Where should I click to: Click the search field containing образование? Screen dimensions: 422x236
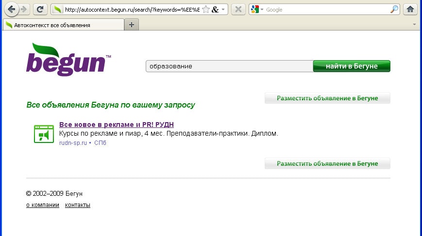229,66
